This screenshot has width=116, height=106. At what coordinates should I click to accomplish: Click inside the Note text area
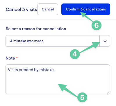(58, 79)
